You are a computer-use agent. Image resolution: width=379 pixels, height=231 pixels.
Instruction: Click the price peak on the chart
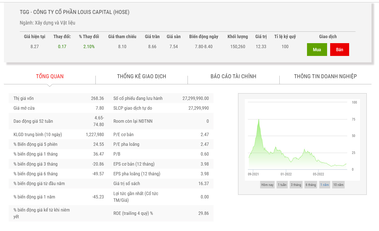[x=259, y=119]
